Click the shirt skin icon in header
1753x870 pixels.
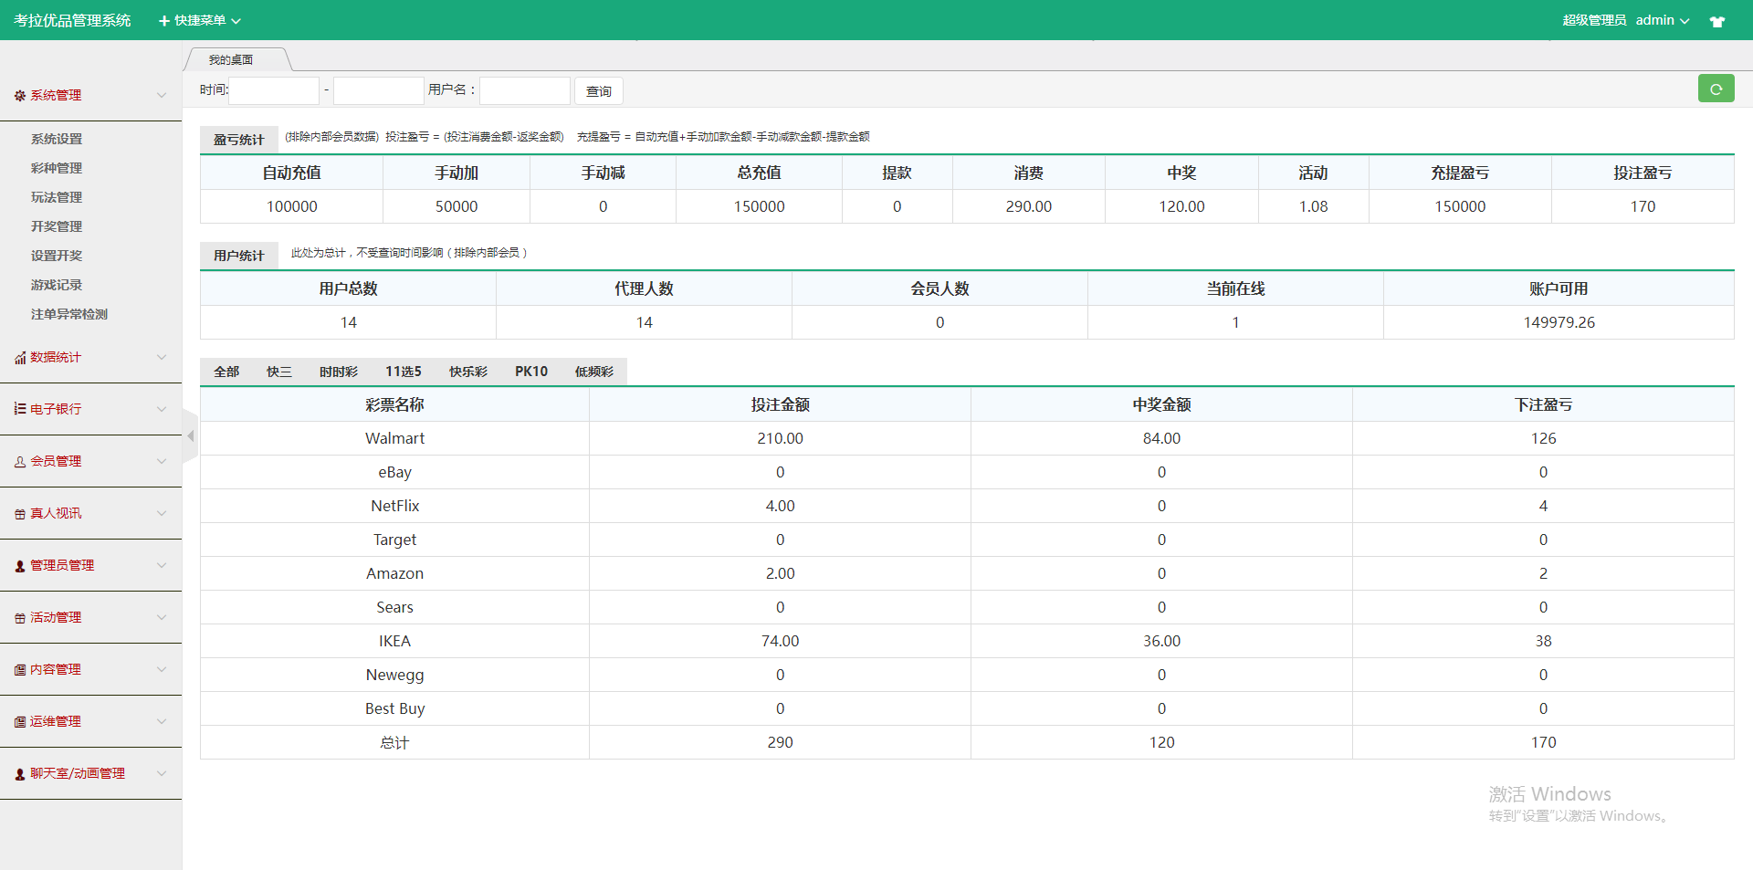click(1716, 21)
